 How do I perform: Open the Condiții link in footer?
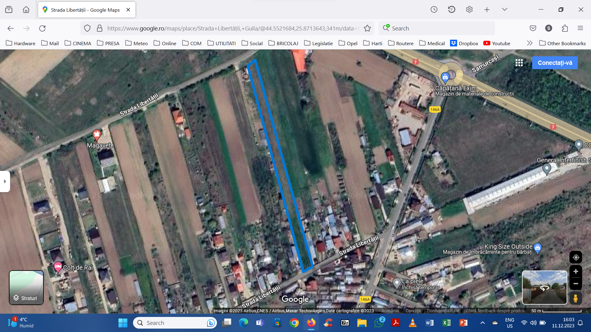[x=413, y=311]
